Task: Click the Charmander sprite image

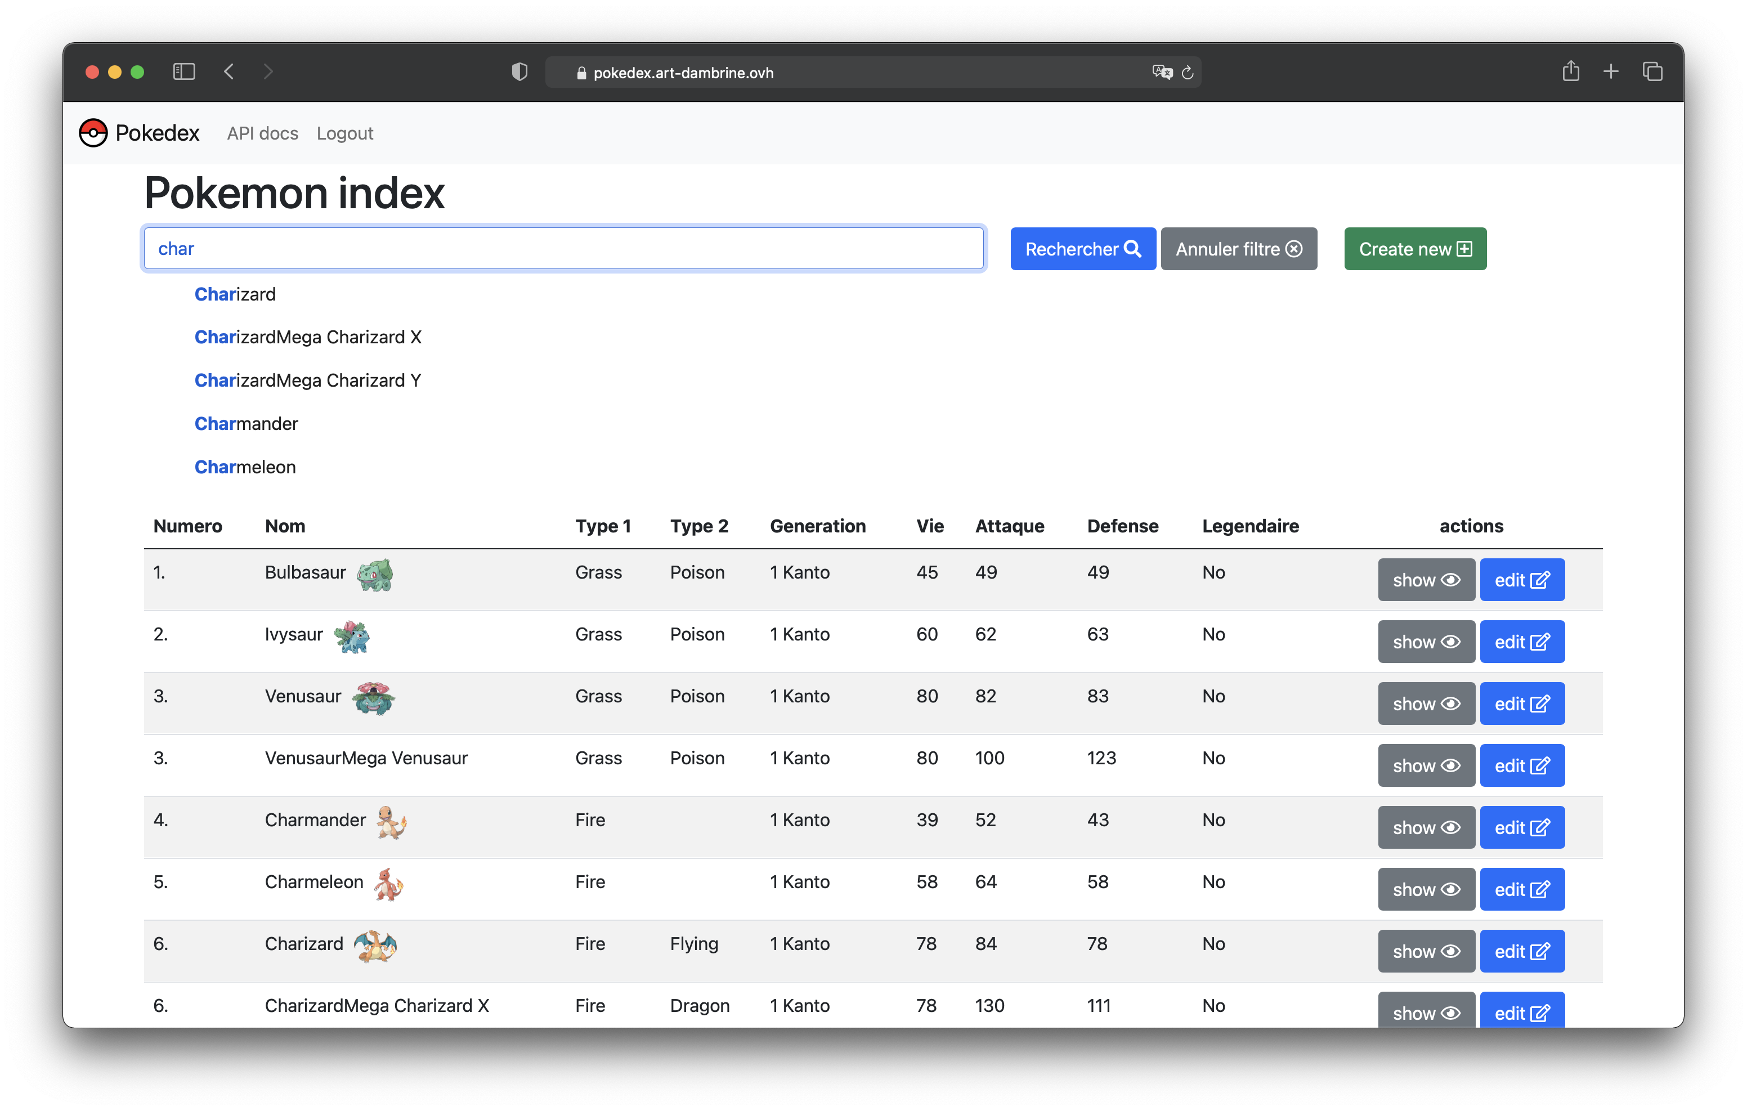Action: [x=392, y=822]
